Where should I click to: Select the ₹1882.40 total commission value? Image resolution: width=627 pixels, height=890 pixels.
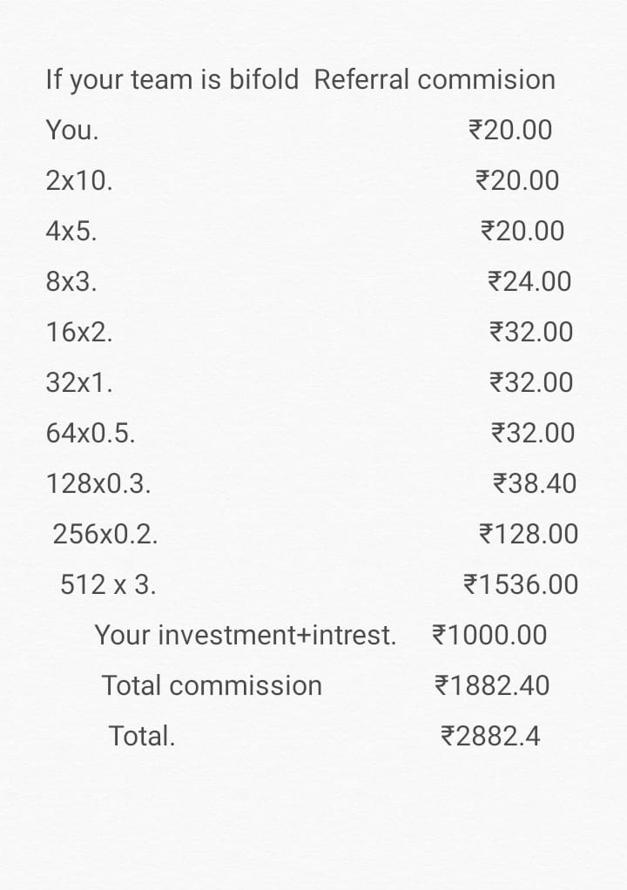tap(491, 686)
